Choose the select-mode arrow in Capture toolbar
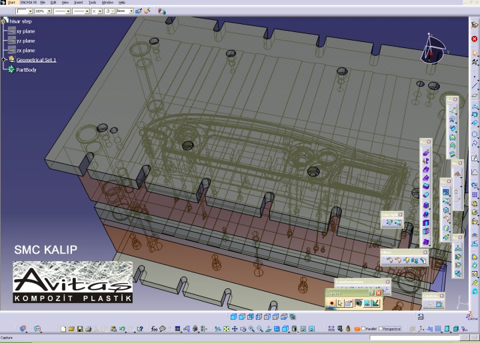This screenshot has height=343, width=480. pyautogui.click(x=340, y=303)
